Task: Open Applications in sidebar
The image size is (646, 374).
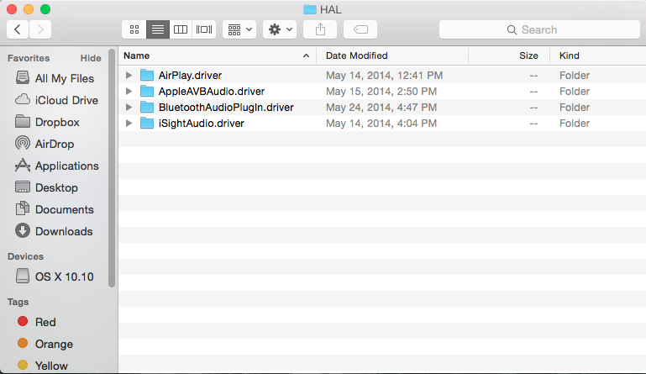Action: tap(57, 166)
